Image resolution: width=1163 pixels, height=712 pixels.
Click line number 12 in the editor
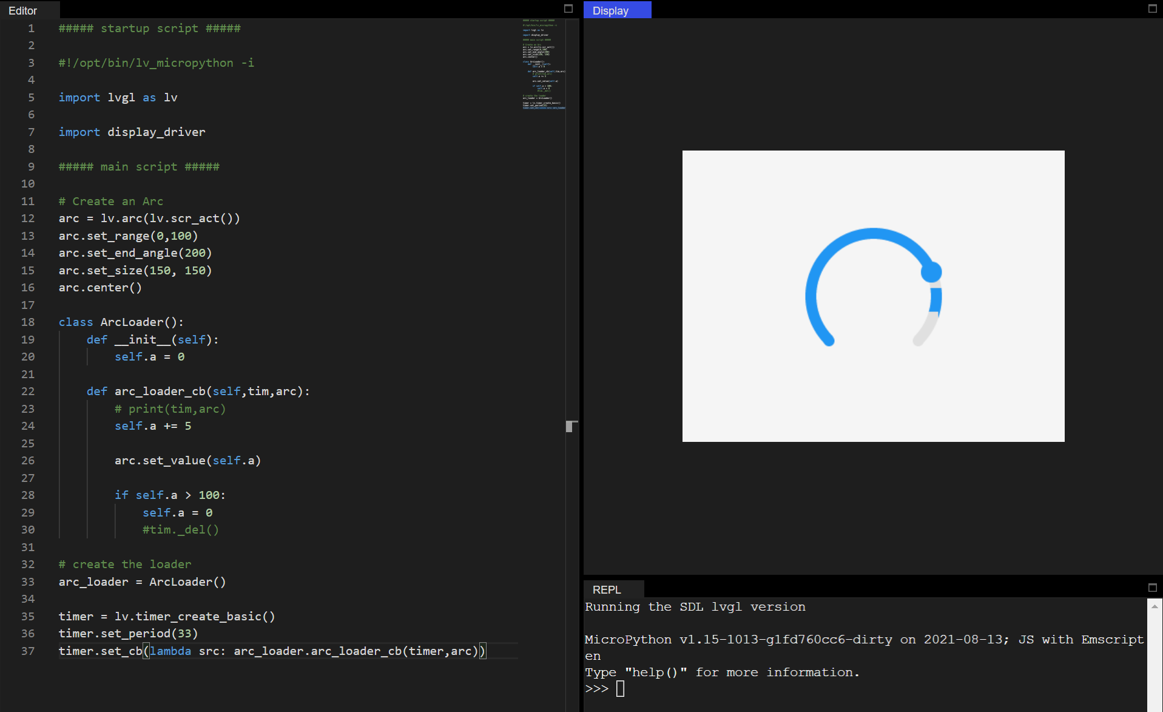pos(28,219)
